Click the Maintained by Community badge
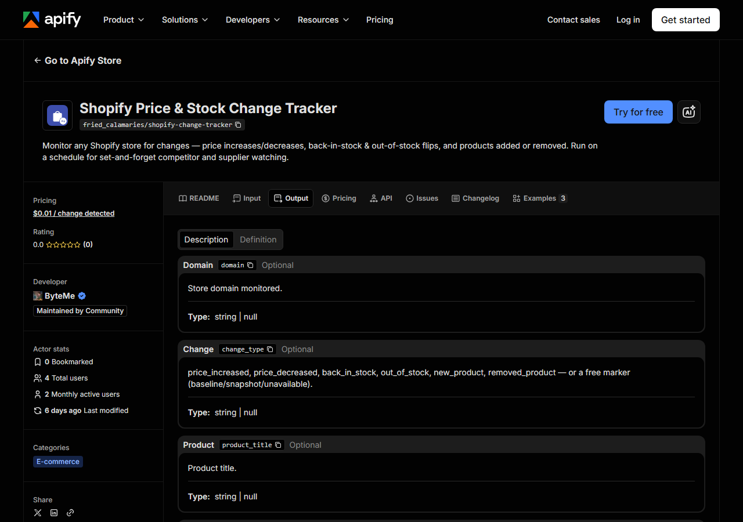This screenshot has height=522, width=743. click(x=80, y=311)
